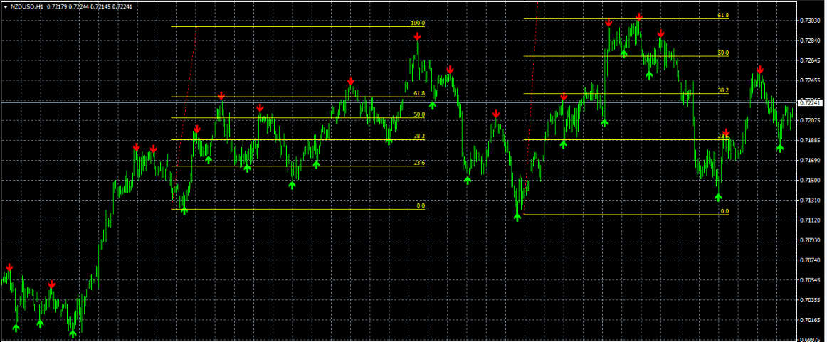Click the 0.70930 price axis label

tap(810, 240)
